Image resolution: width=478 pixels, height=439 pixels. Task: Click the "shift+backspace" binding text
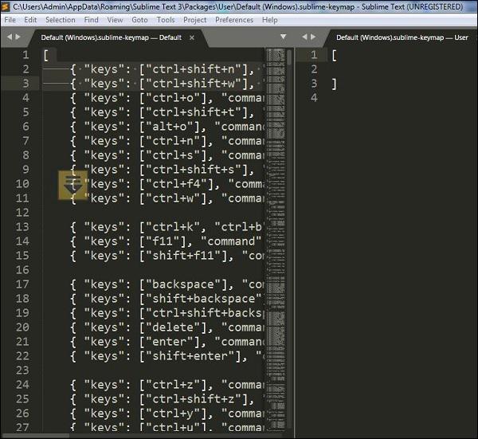coord(204,299)
